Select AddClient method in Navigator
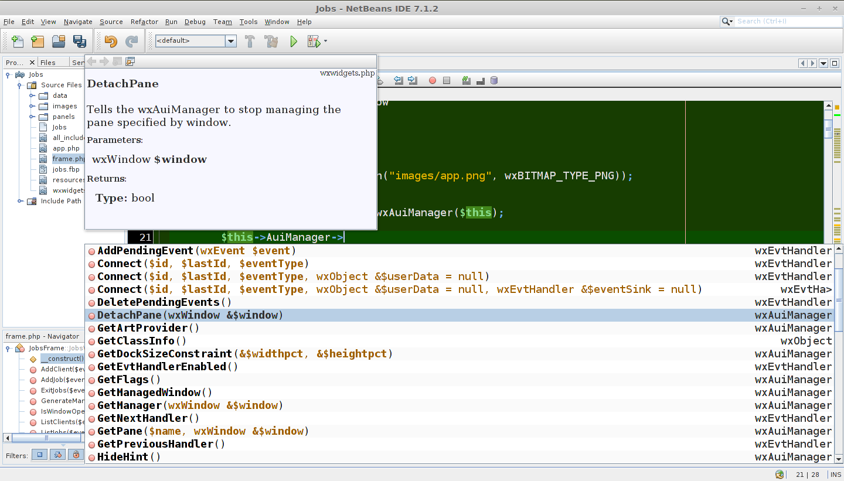 [62, 369]
